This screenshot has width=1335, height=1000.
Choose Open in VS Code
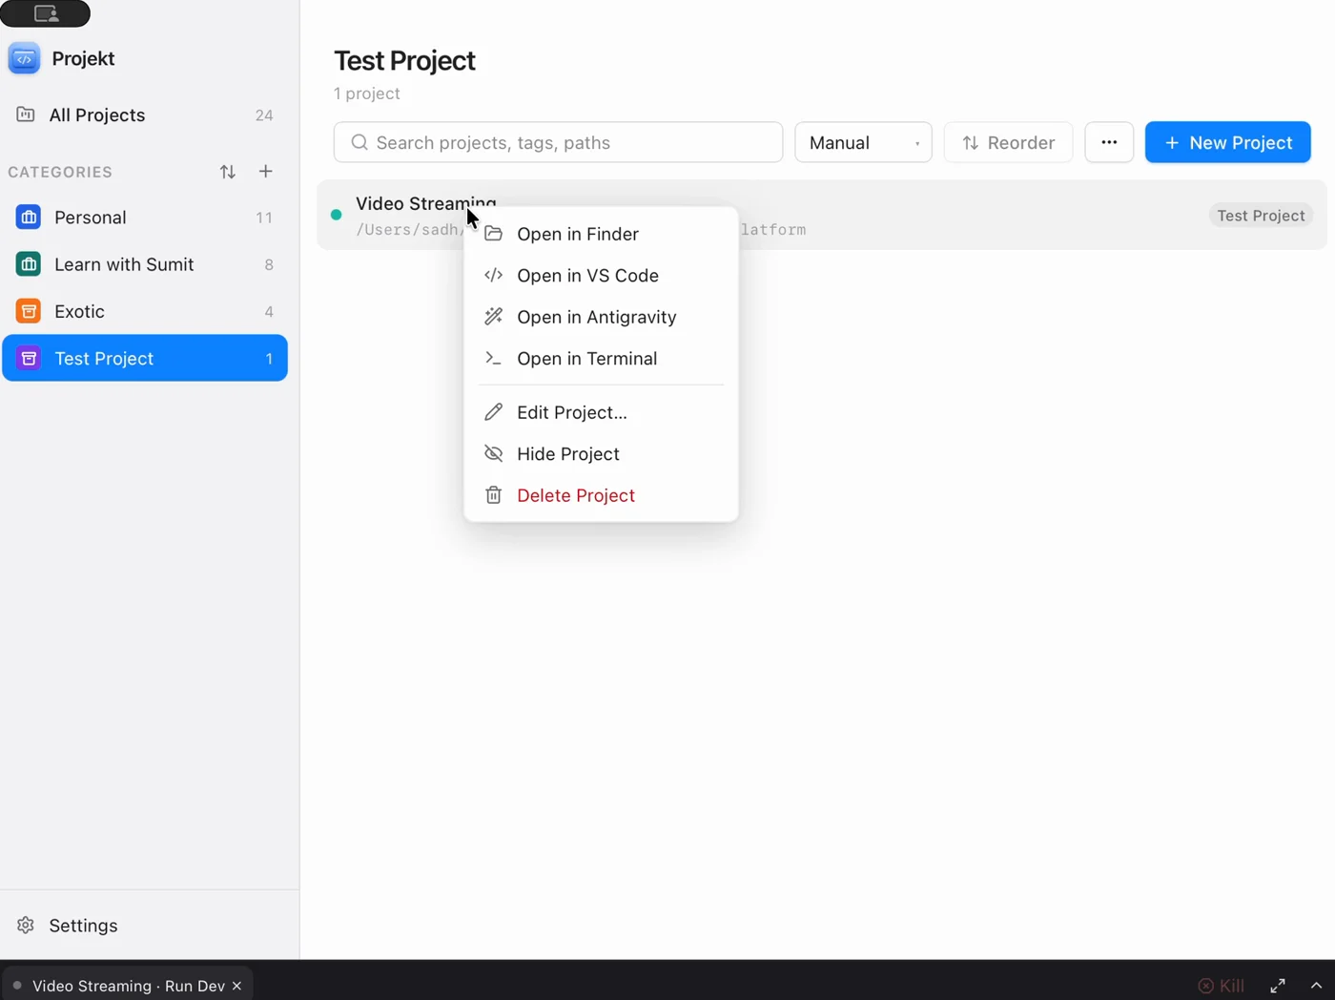coord(601,276)
